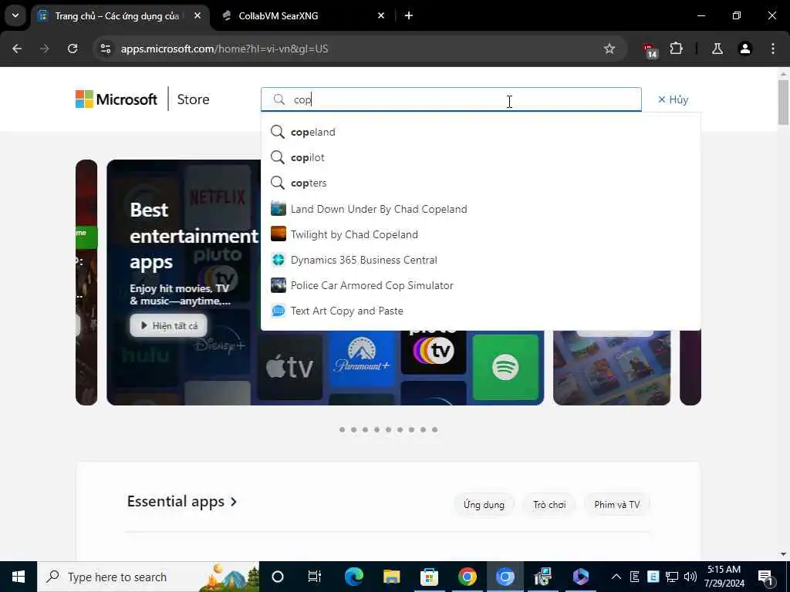Viewport: 790px width, 592px height.
Task: Click the page vertical scrollbar
Action: point(783,103)
